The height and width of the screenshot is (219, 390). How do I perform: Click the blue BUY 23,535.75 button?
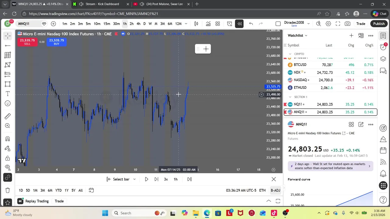(x=56, y=42)
